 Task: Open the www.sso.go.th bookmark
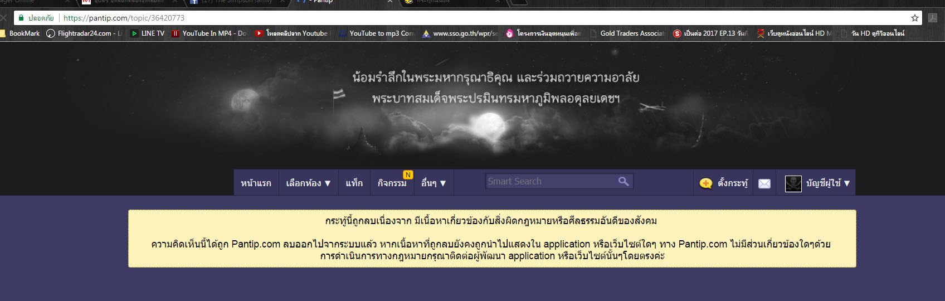pos(460,33)
